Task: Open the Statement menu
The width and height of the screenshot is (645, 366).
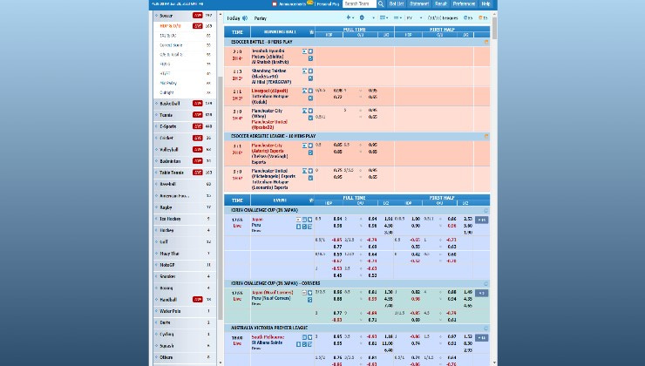Action: [419, 4]
